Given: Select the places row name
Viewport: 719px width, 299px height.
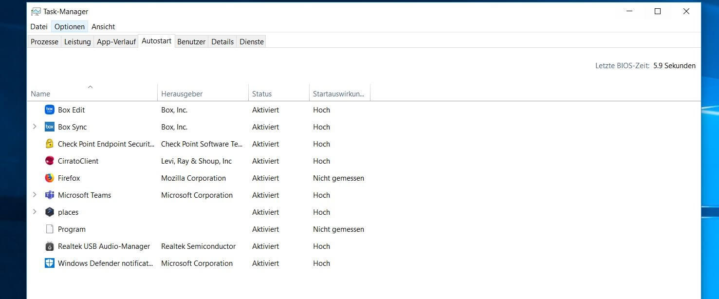Looking at the screenshot, I should 68,212.
